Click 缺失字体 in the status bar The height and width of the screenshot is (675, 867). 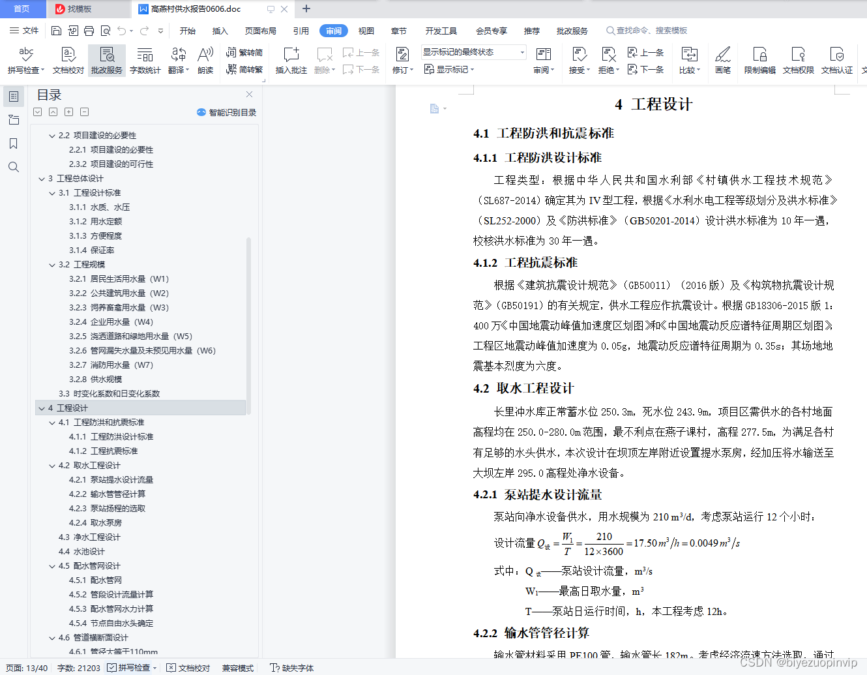click(x=292, y=668)
